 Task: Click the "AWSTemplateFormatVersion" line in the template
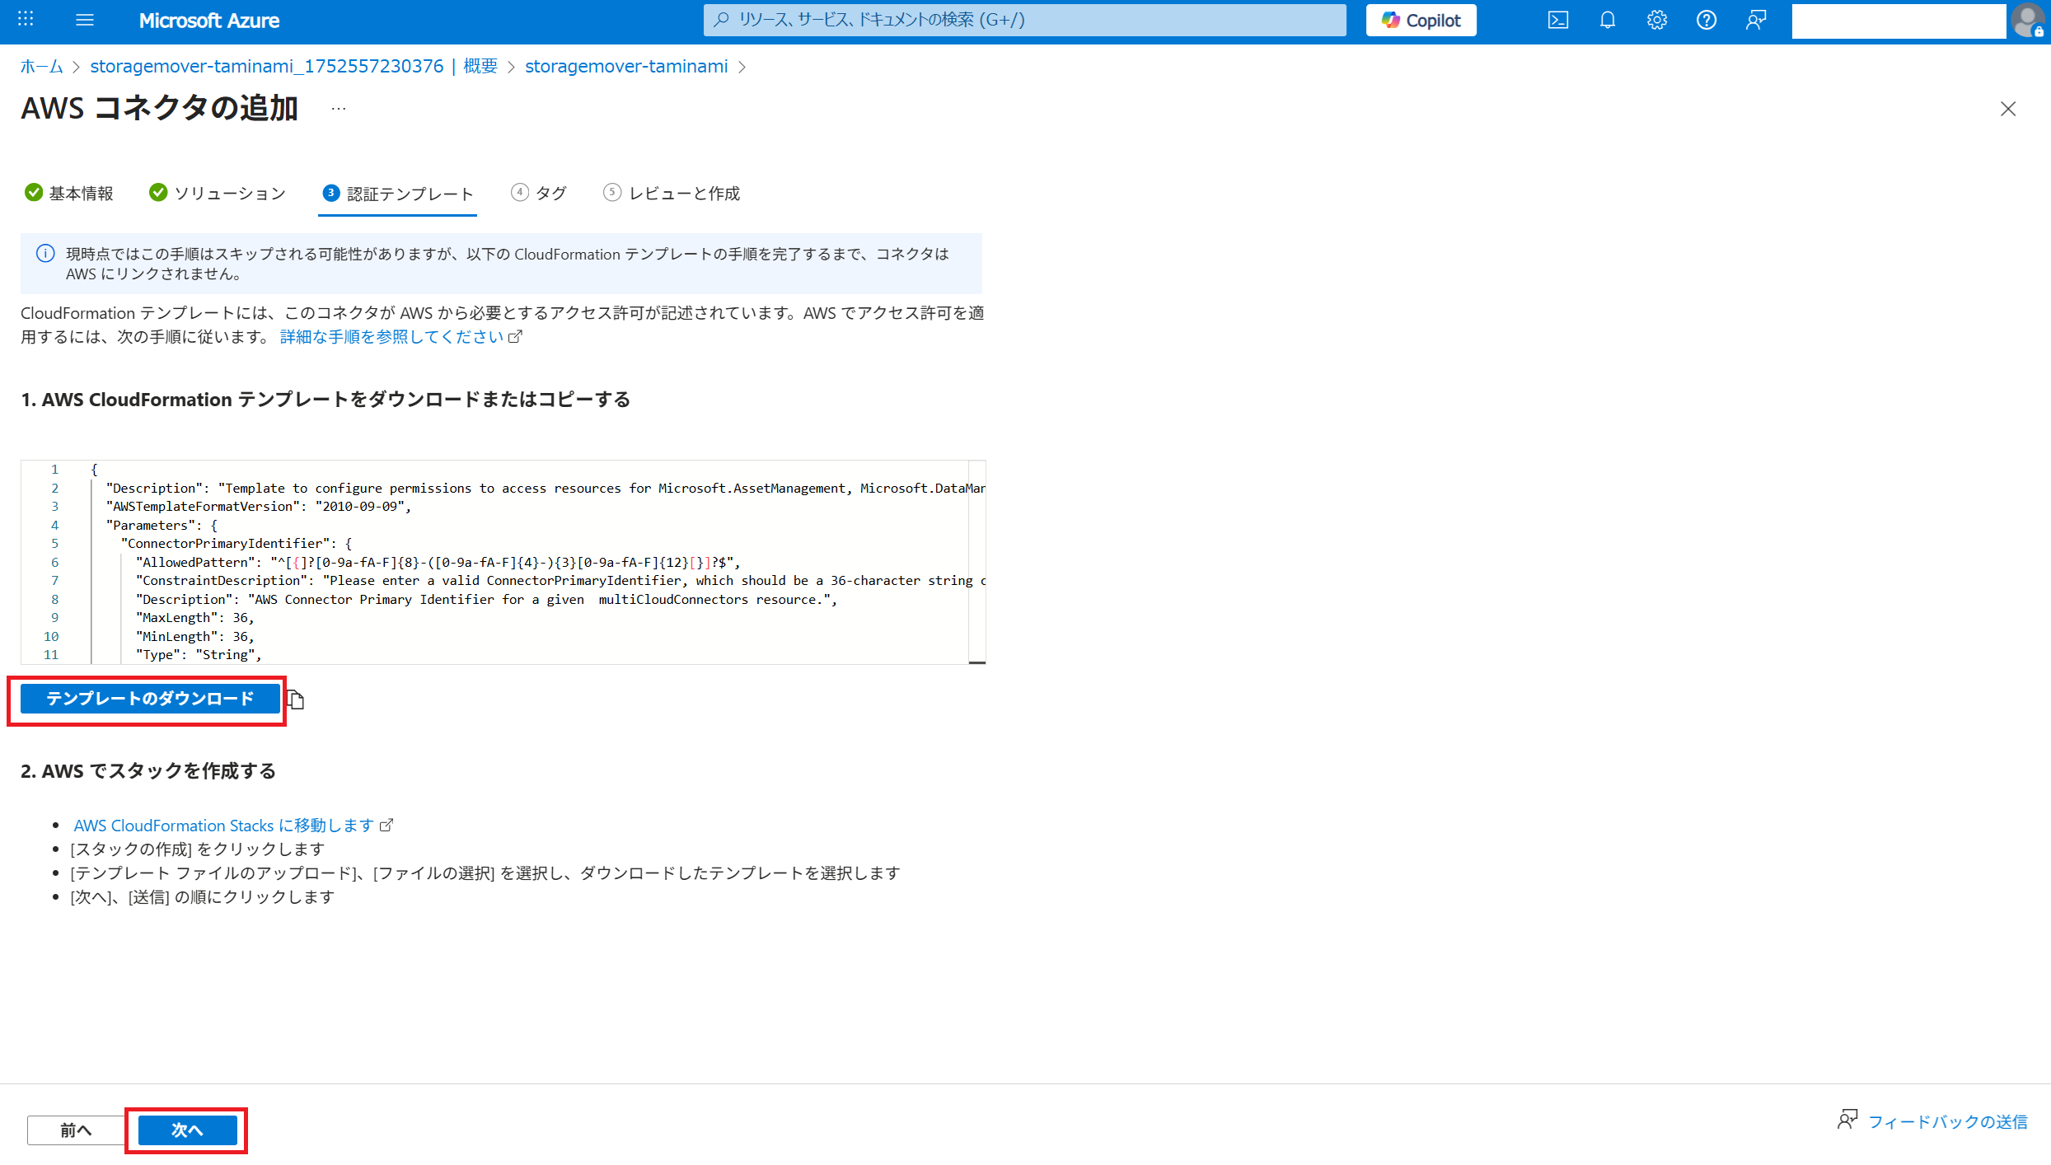pos(259,507)
